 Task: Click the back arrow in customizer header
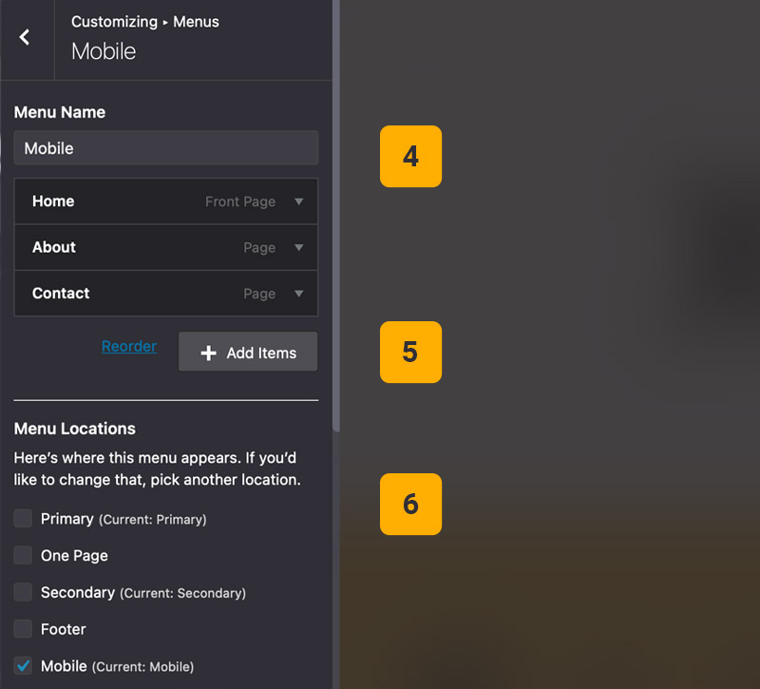point(26,37)
